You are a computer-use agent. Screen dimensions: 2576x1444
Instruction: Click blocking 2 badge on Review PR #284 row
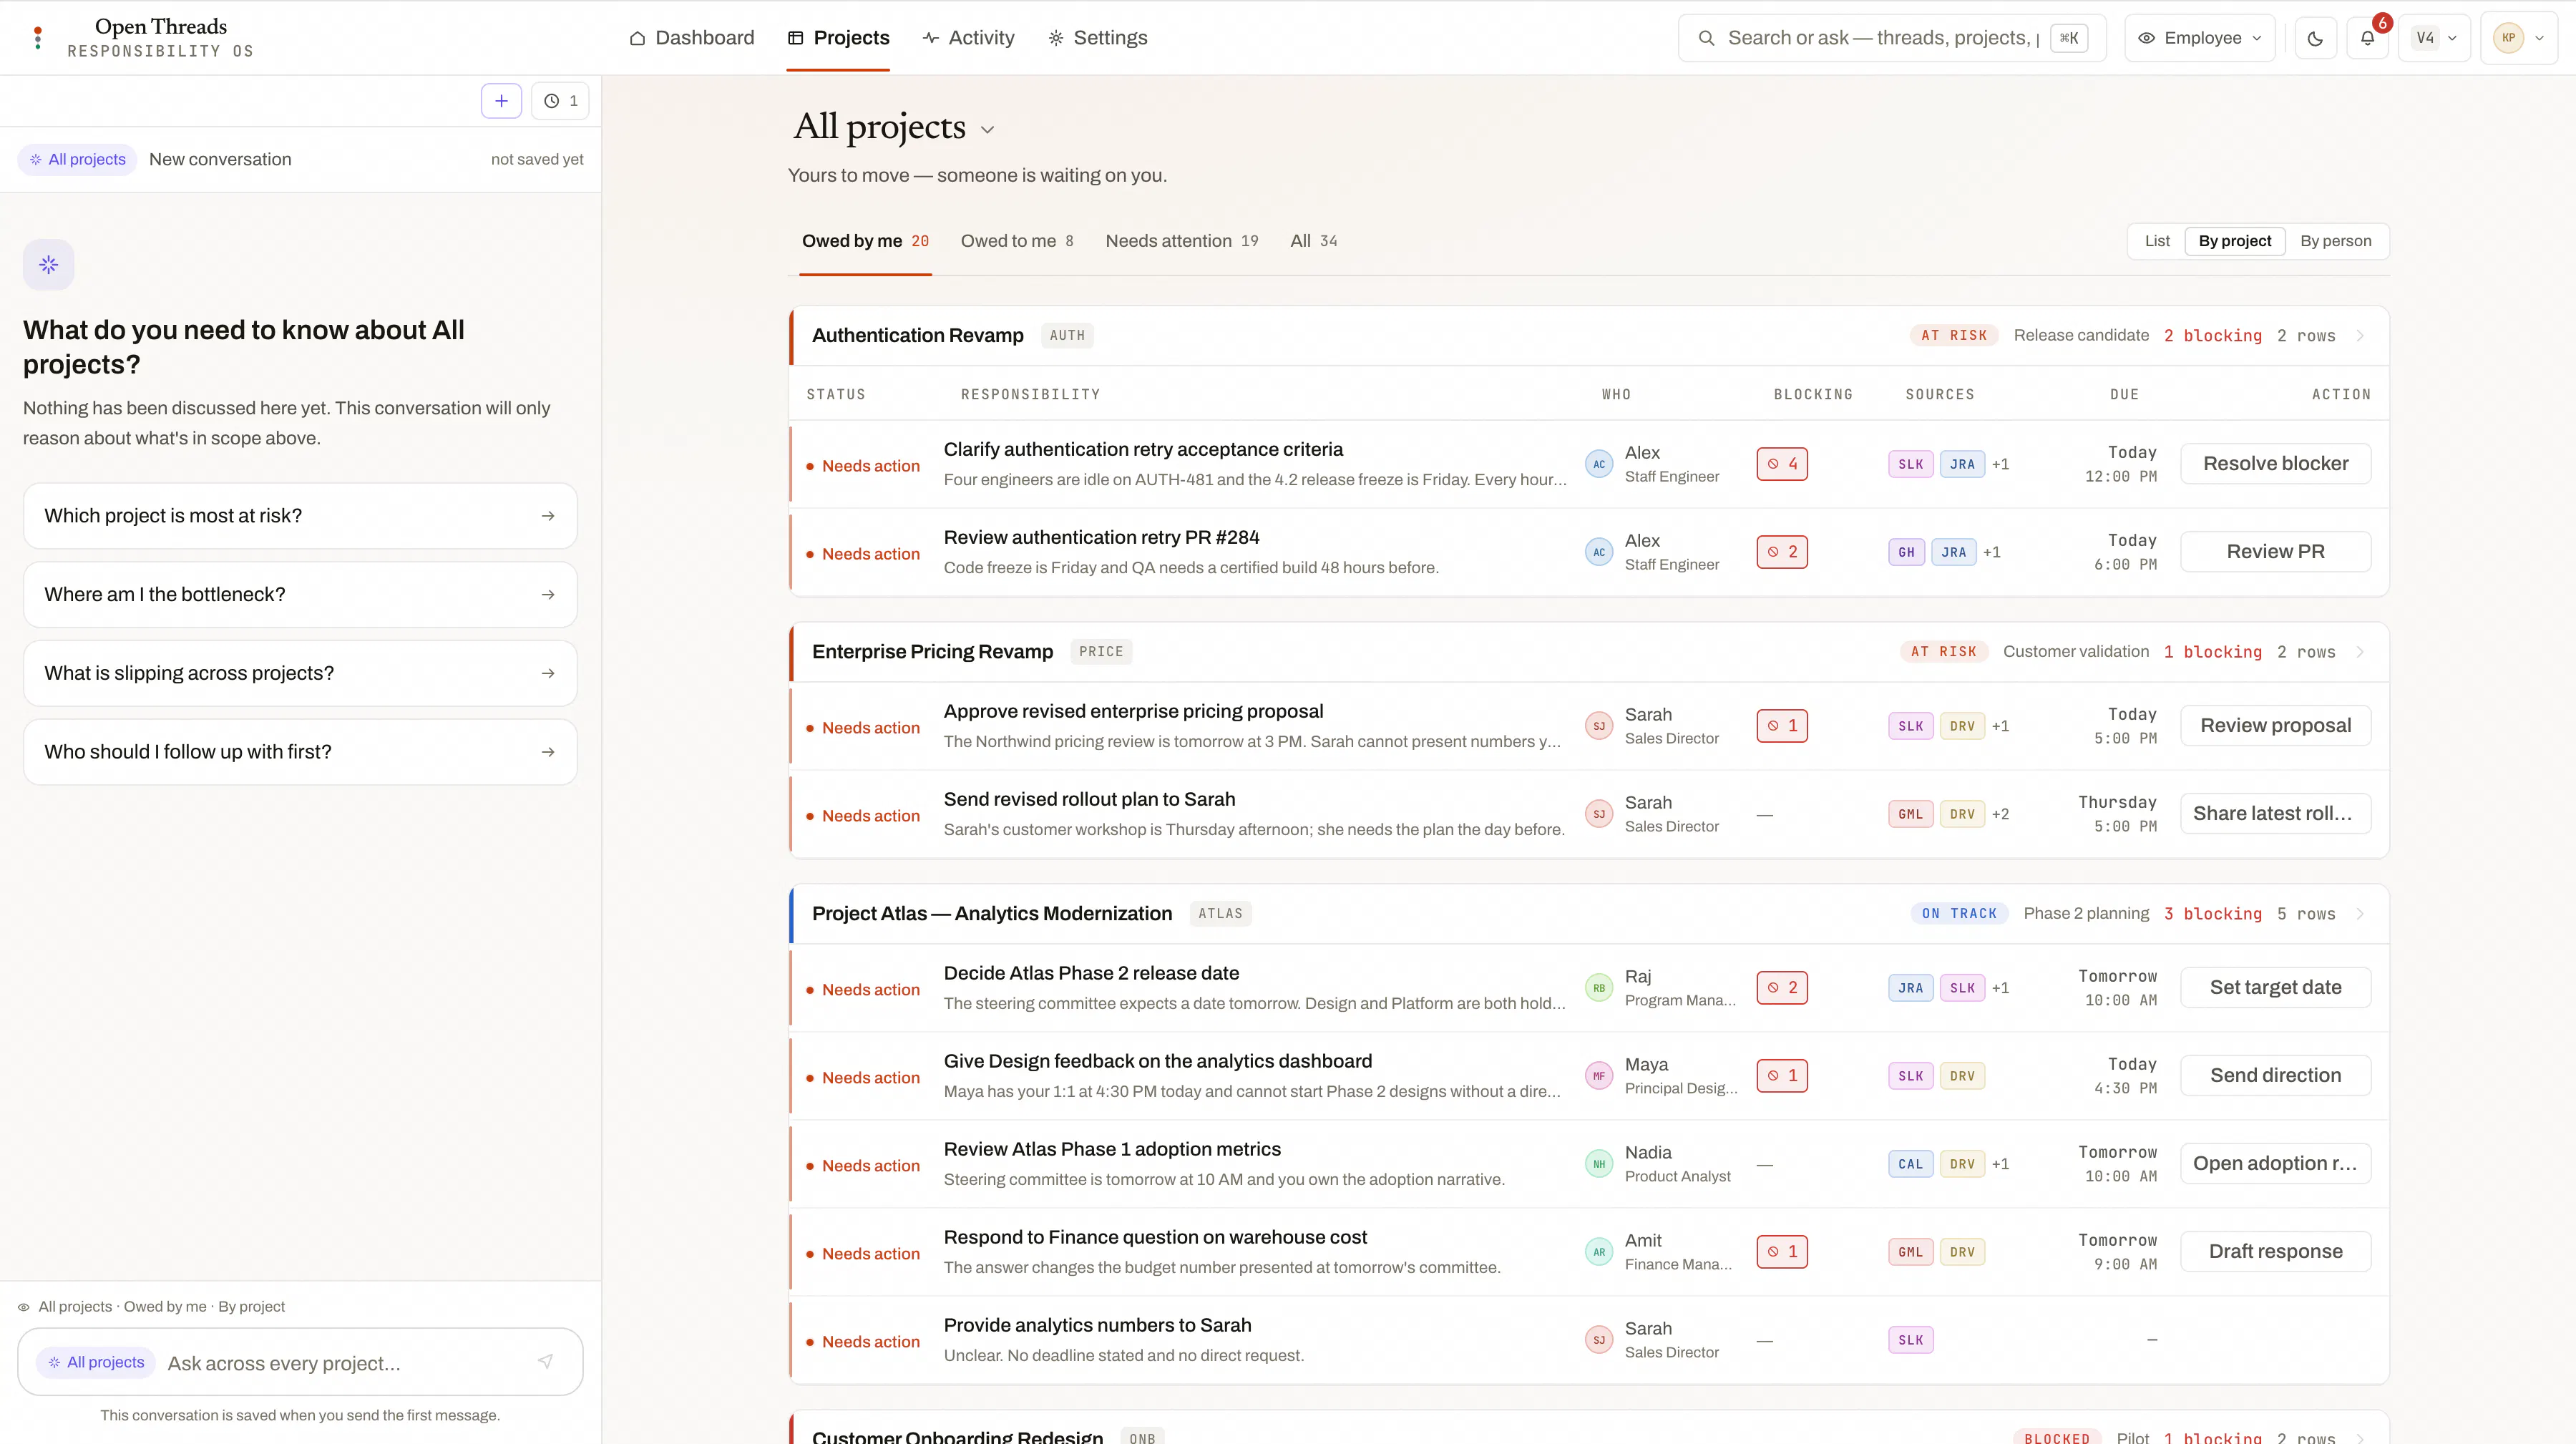(x=1782, y=552)
